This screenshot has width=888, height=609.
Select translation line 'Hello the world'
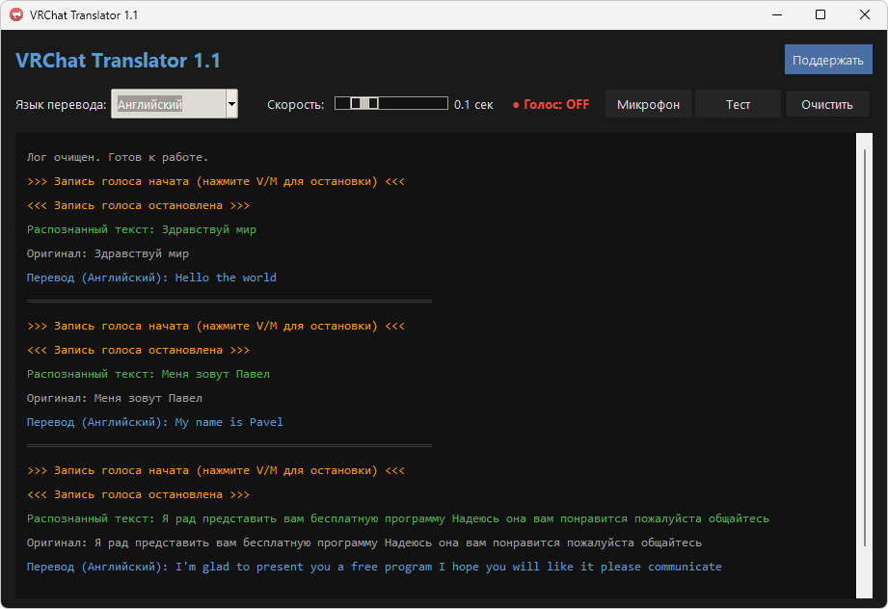[x=151, y=278]
